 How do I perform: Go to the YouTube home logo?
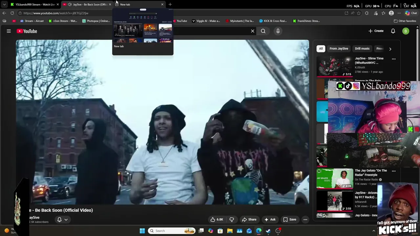(x=27, y=31)
